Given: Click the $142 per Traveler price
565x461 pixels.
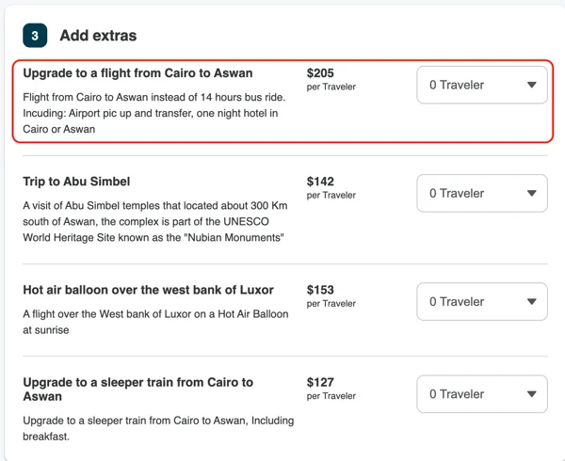Looking at the screenshot, I should (x=331, y=187).
